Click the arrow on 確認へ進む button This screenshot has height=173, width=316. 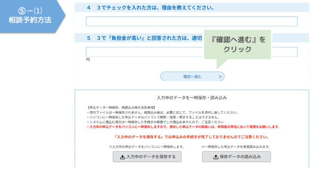(220, 76)
